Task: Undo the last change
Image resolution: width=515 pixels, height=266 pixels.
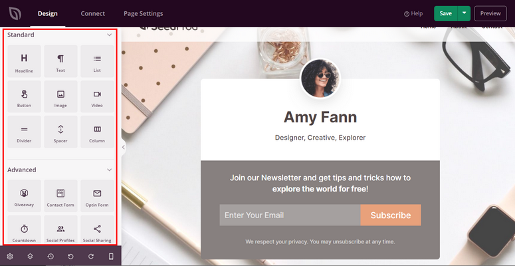Action: tap(70, 256)
